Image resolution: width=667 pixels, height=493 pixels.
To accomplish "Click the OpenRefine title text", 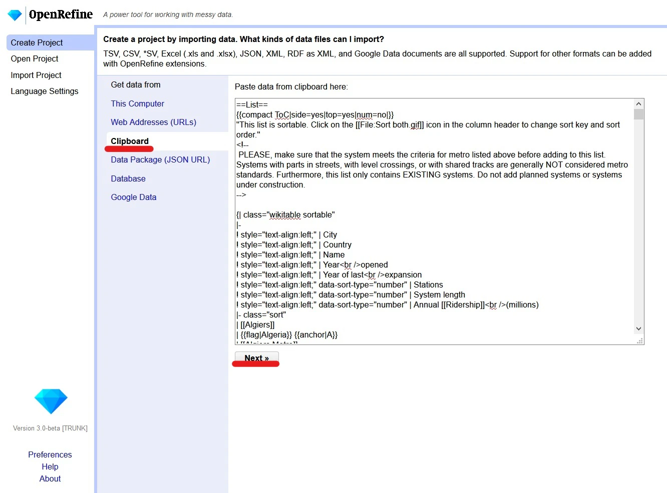I will pyautogui.click(x=61, y=14).
